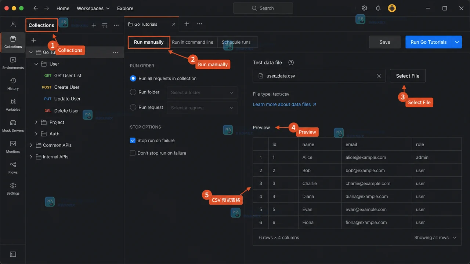
Task: Expand the Project folder
Action: click(x=36, y=122)
